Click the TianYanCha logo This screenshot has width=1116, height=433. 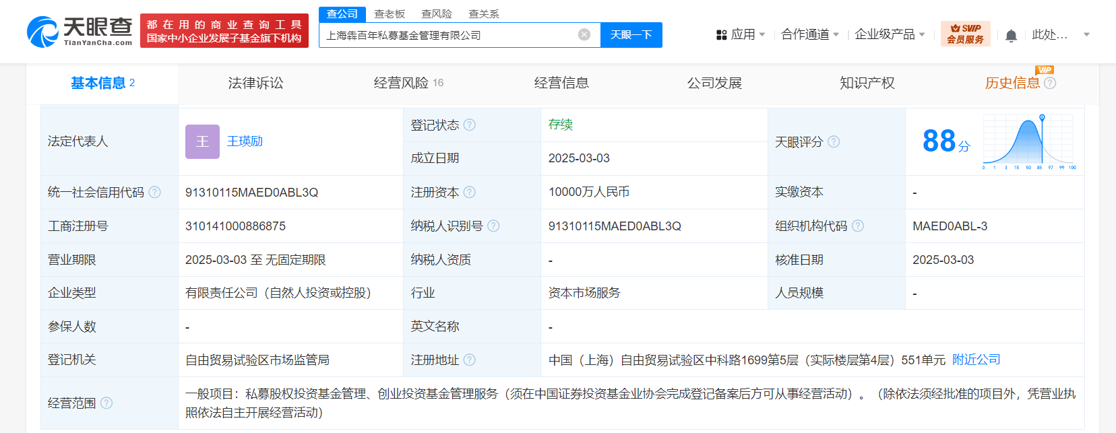80,31
